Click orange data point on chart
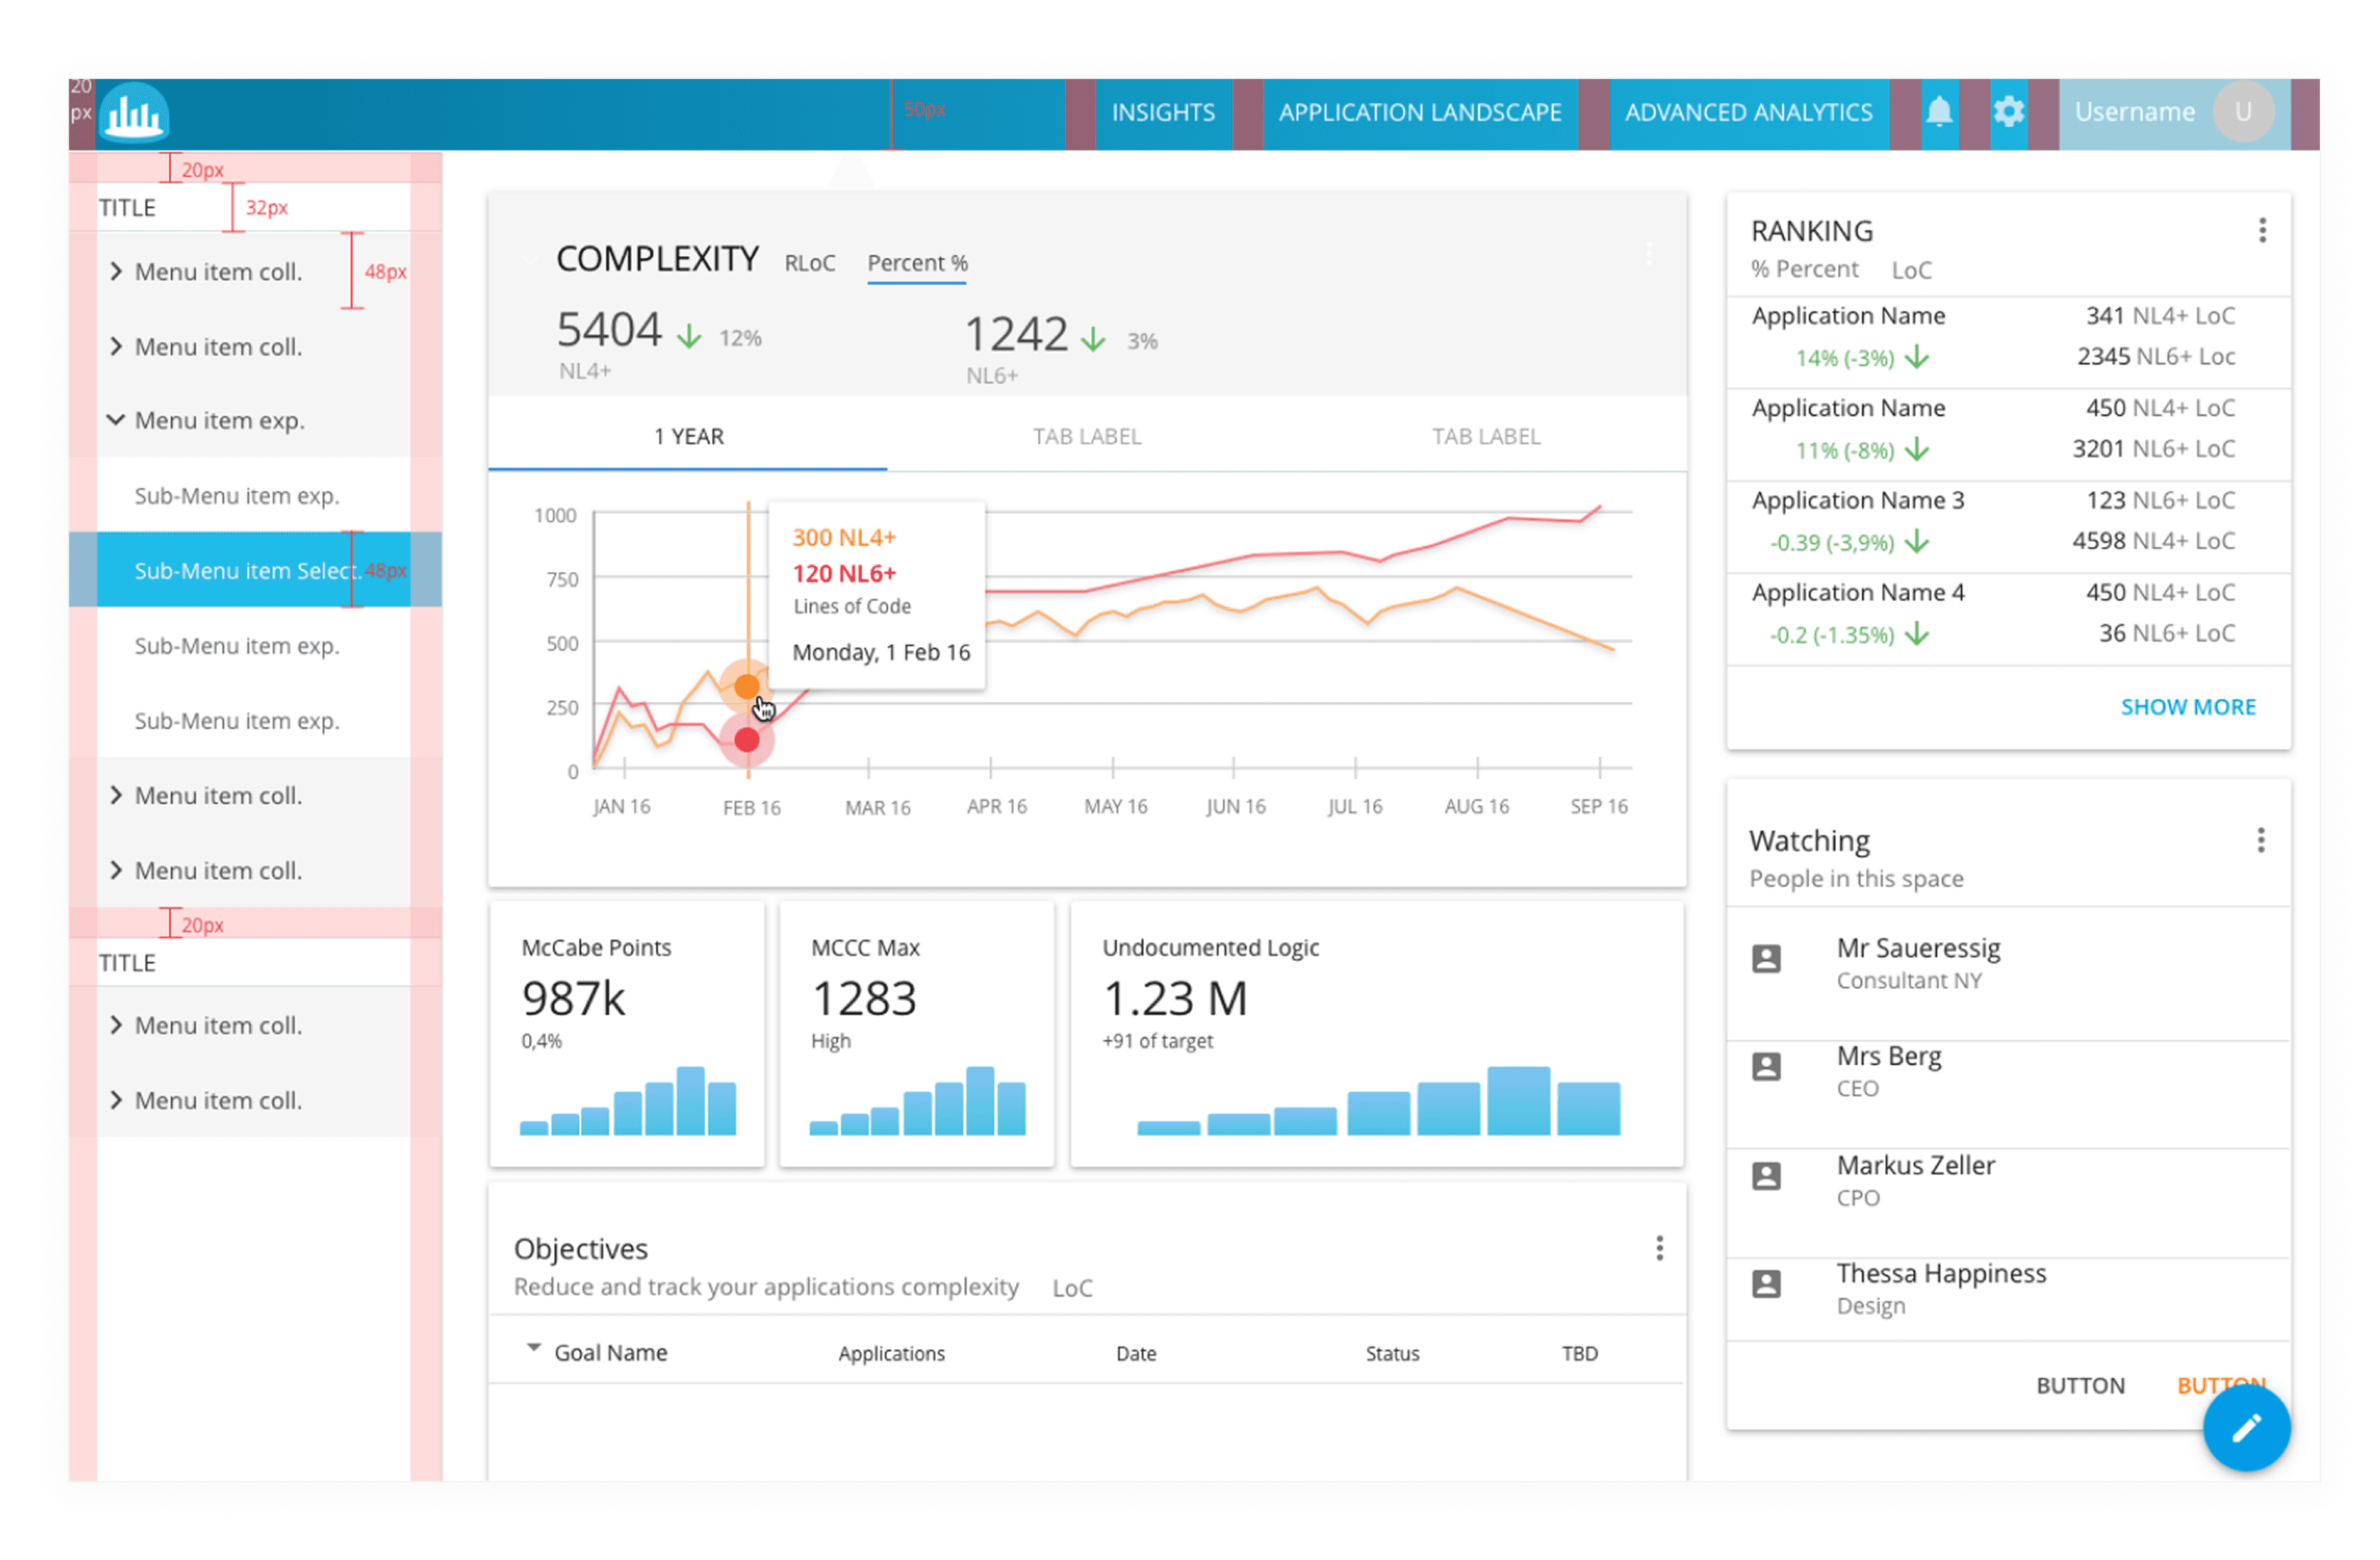 [746, 686]
